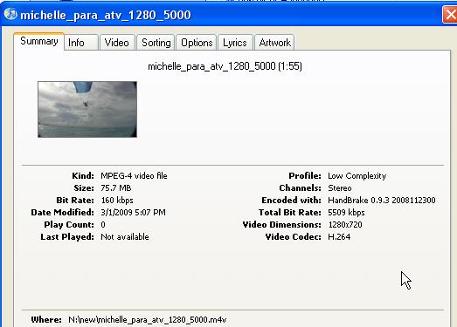Viewport: 457px width, 327px height.
Task: Click Encoded with value HandBrake 0.9.3
Action: pos(382,201)
